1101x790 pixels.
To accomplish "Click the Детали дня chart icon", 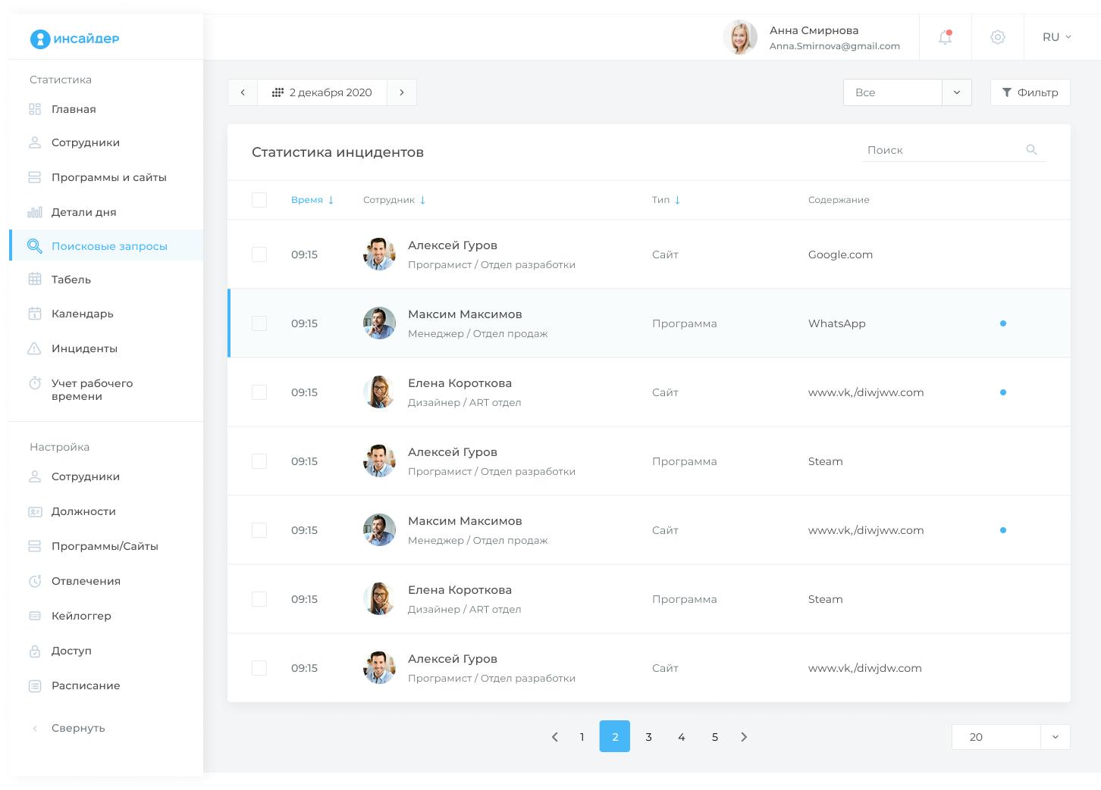I will pos(35,212).
